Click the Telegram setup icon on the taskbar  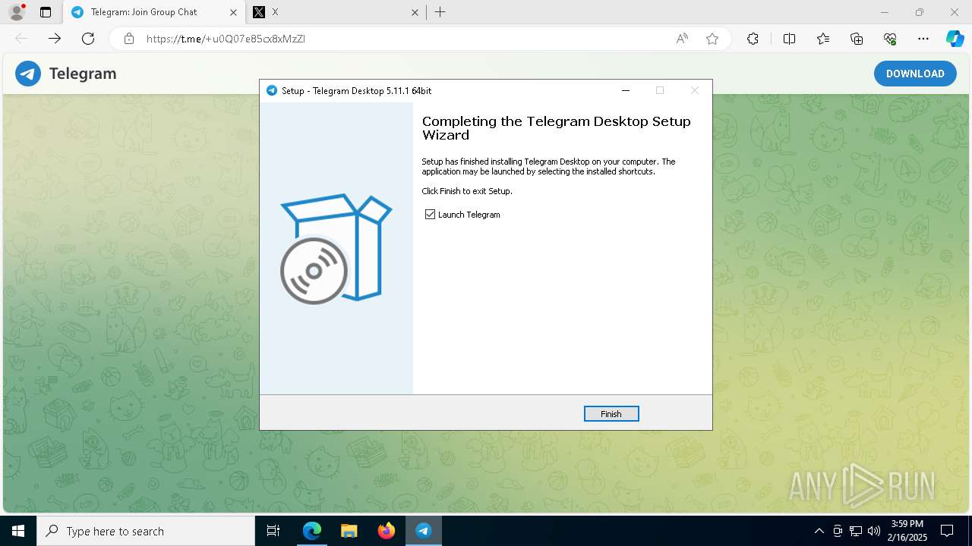click(423, 531)
